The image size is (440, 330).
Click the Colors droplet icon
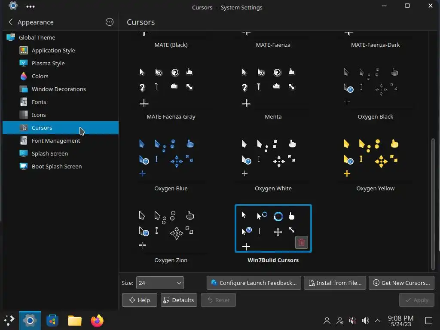(x=24, y=76)
